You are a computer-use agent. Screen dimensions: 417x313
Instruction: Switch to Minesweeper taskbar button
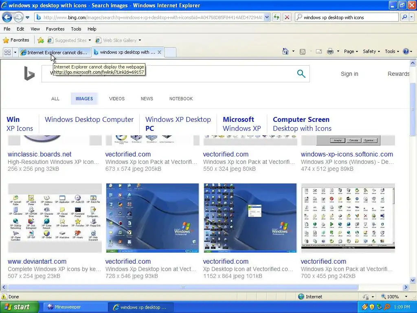tap(75, 307)
